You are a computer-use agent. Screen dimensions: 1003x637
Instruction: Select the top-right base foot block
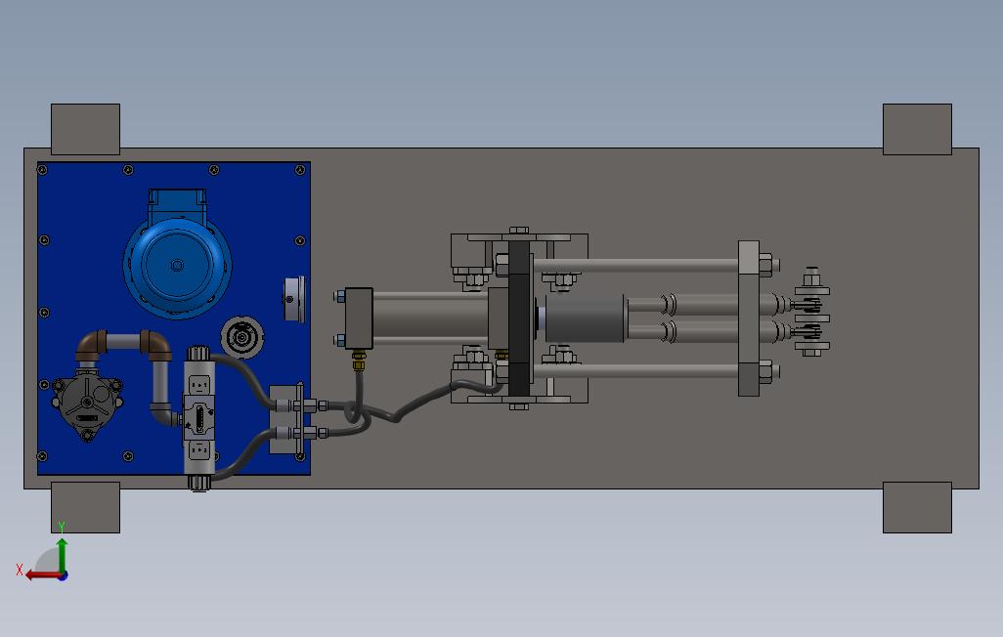point(917,129)
